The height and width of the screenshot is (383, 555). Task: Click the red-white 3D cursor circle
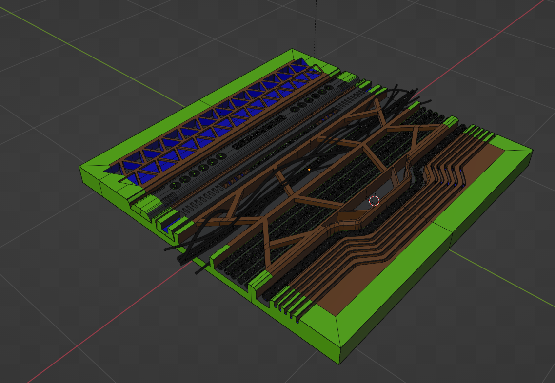[374, 201]
